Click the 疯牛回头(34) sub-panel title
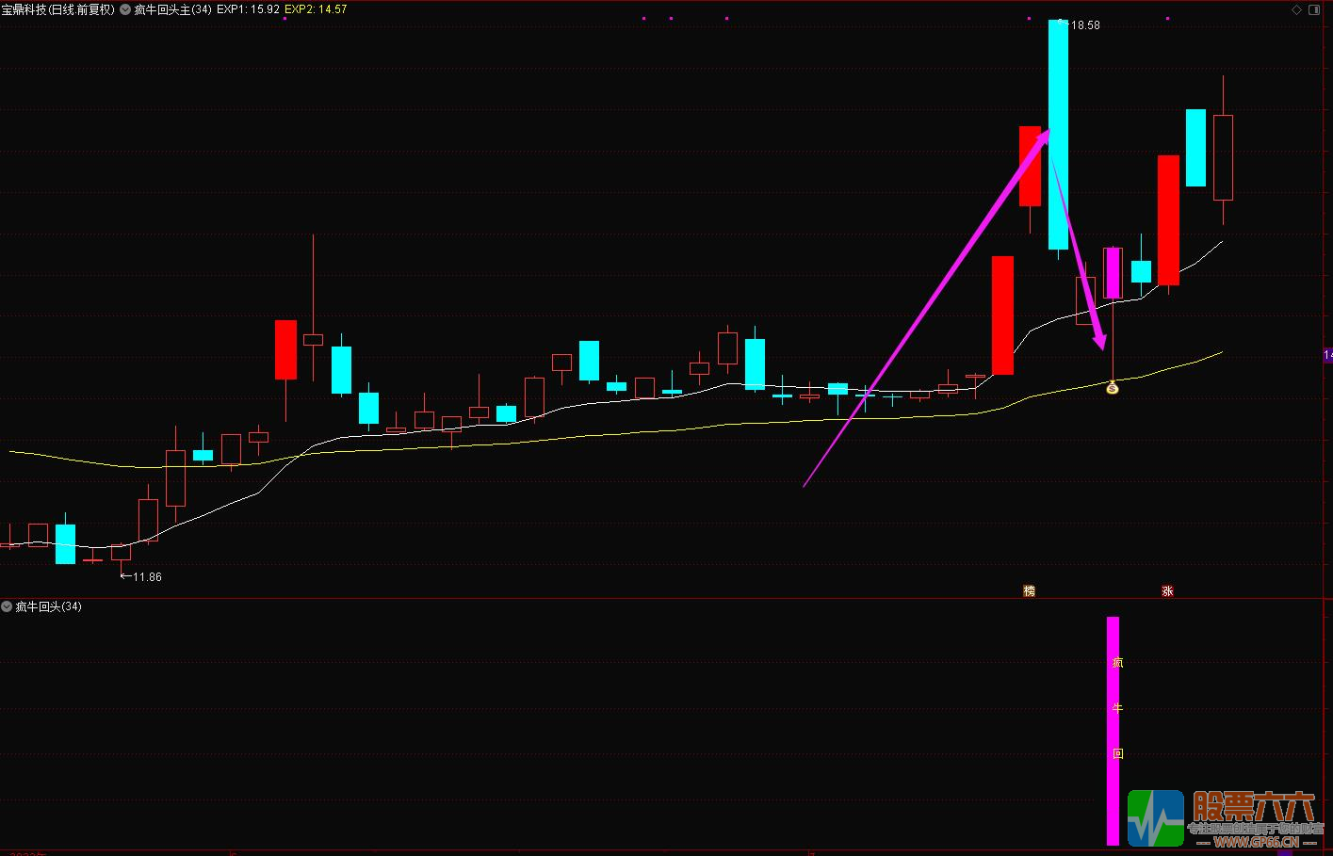 coord(49,606)
